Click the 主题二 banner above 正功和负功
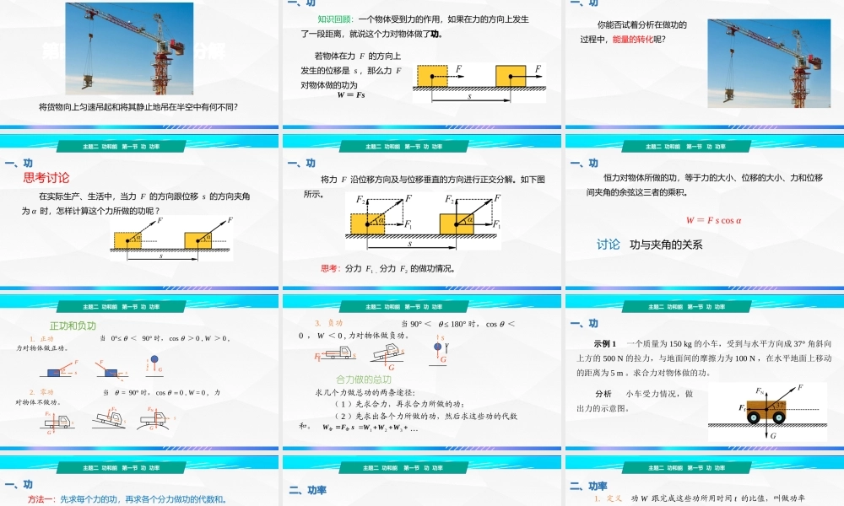The width and height of the screenshot is (844, 506). pyautogui.click(x=121, y=306)
